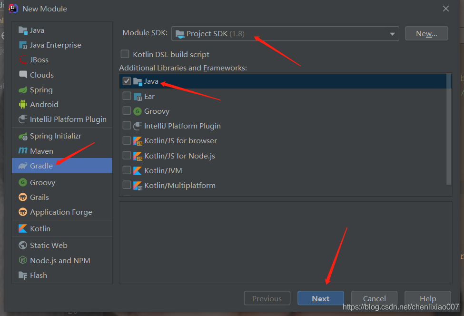The image size is (464, 316).
Task: Select the Clouds speech-bubble icon
Action: (23, 75)
